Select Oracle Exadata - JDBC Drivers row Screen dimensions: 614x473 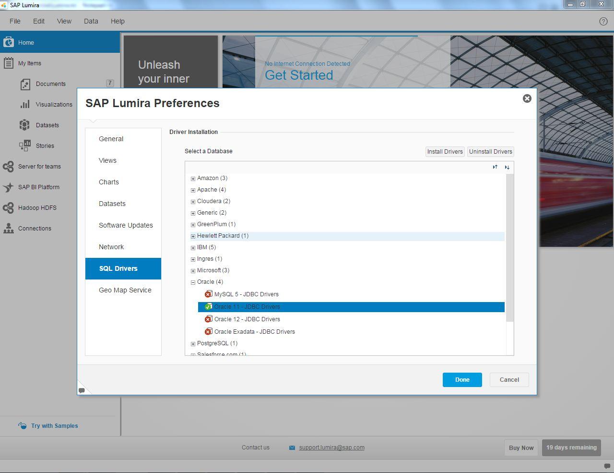(351, 332)
